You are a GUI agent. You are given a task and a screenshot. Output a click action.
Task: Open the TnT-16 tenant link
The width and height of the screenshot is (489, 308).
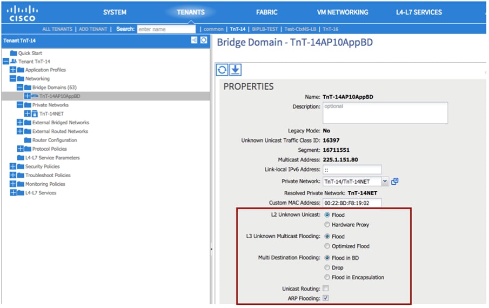tap(330, 29)
